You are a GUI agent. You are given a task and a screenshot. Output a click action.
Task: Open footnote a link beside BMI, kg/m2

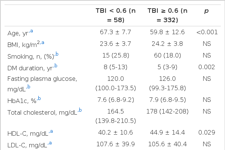[x=43, y=42]
